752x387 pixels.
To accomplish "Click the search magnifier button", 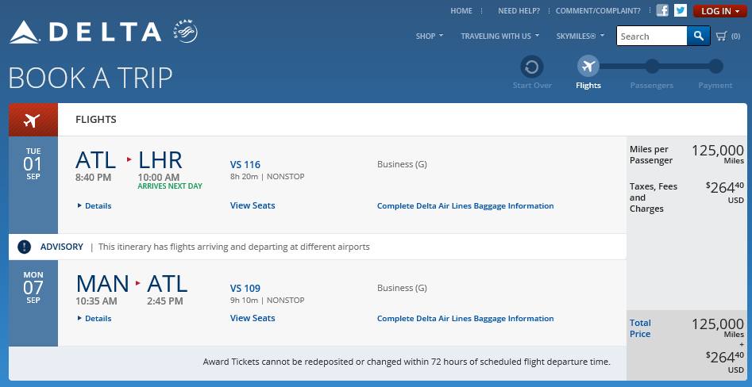I will 698,36.
